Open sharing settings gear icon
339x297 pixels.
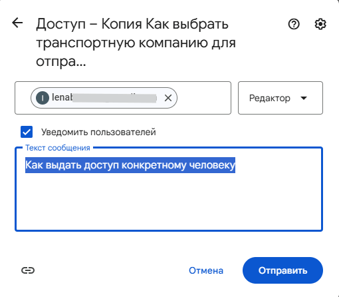tap(320, 24)
